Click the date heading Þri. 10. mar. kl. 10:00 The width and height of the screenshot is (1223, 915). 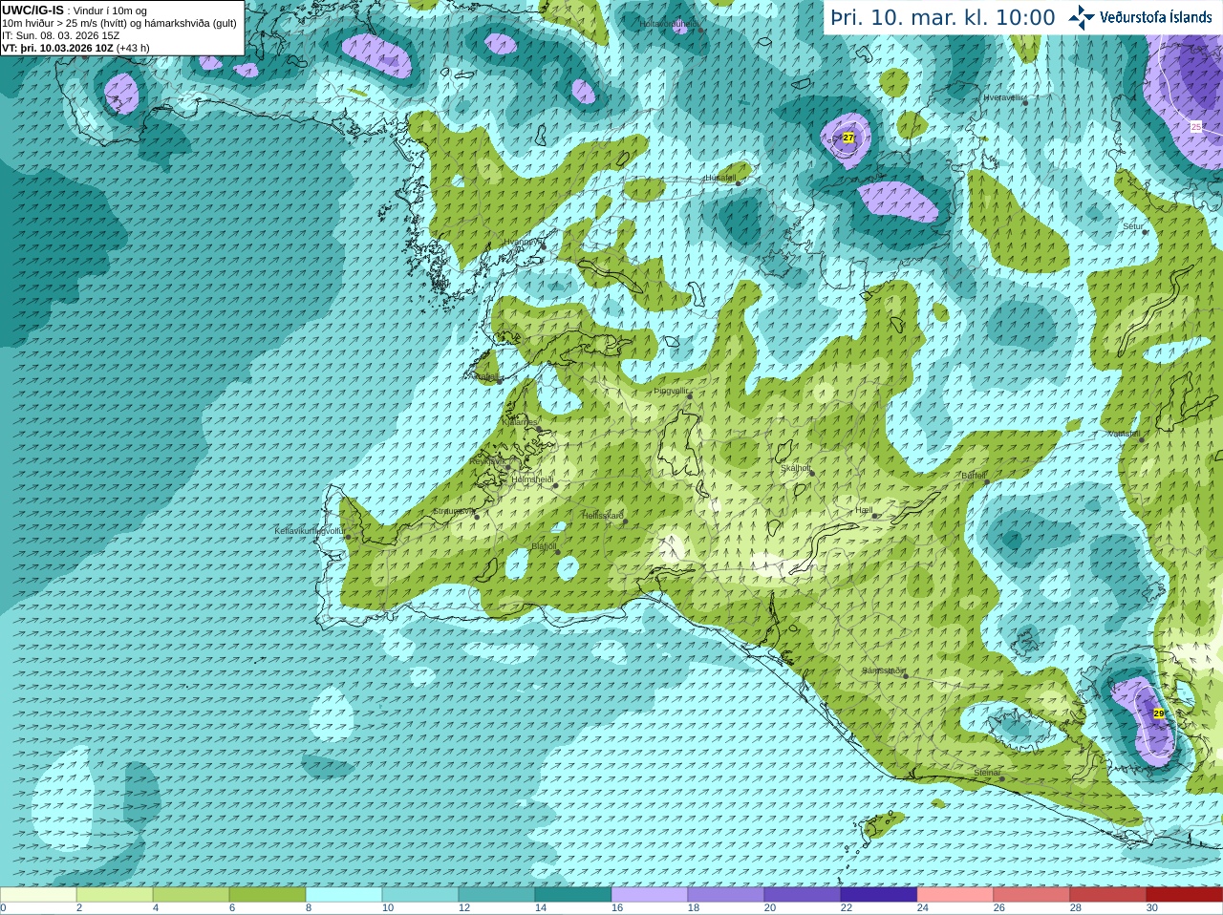tap(943, 18)
